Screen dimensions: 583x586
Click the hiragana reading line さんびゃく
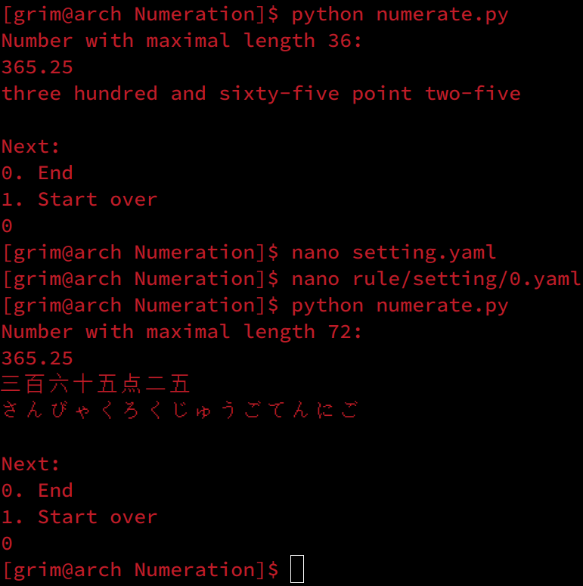tap(180, 411)
